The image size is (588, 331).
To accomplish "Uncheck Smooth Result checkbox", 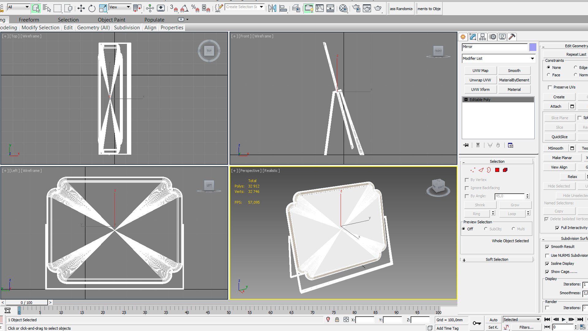I will [547, 247].
